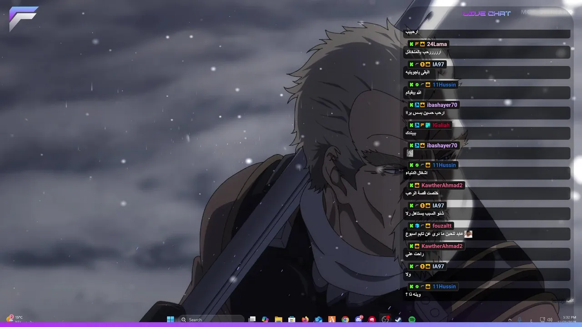Open Task View from the taskbar
582x327 pixels.
tap(252, 319)
